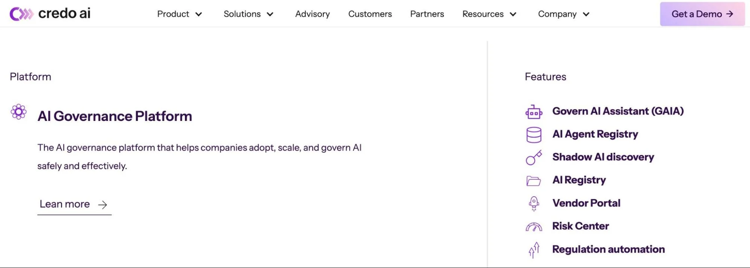The image size is (750, 268).
Task: Expand the Solutions dropdown chevron
Action: click(x=270, y=14)
